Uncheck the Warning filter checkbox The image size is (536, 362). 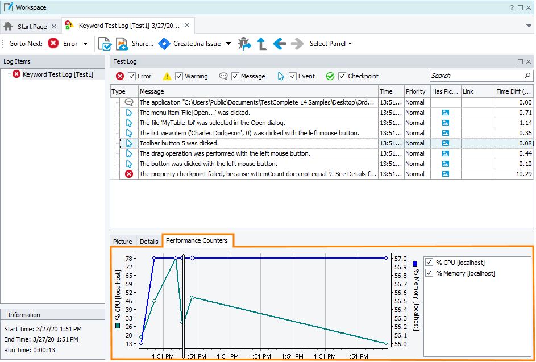click(x=179, y=76)
